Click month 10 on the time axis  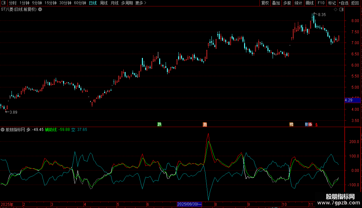[x=284, y=204]
